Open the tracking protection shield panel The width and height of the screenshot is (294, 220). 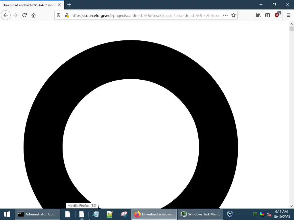pyautogui.click(x=59, y=15)
